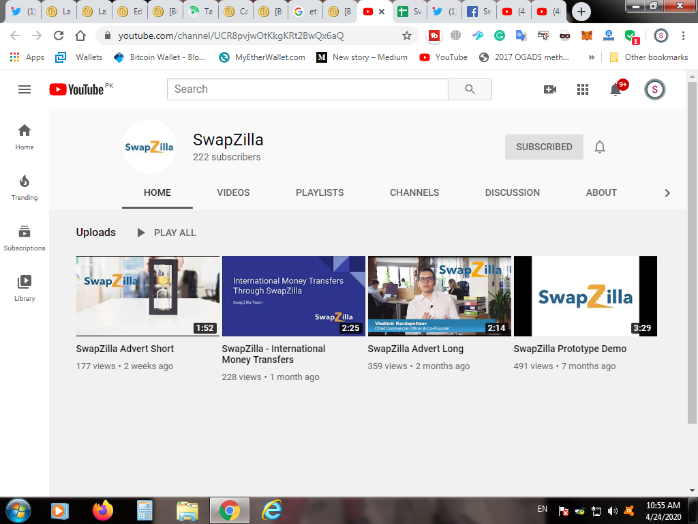Open Library in the sidebar

point(25,289)
